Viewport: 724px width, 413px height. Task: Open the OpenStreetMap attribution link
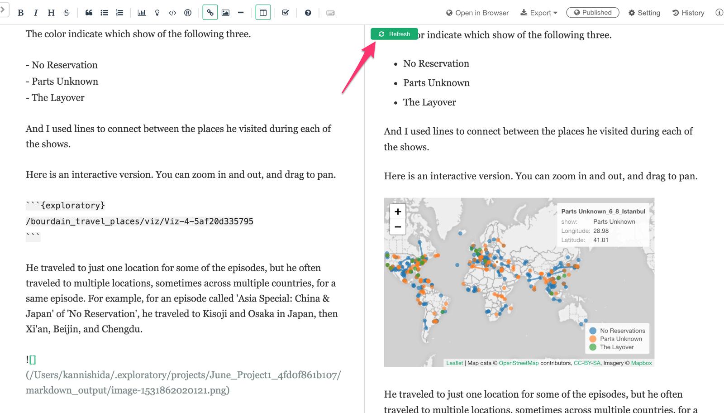tap(519, 363)
